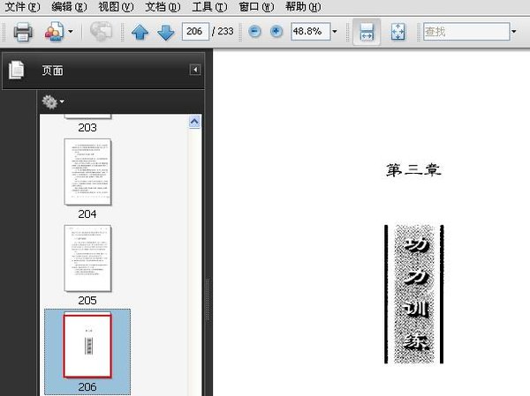Click the thumbnail label 203
The height and width of the screenshot is (396, 530).
point(87,128)
